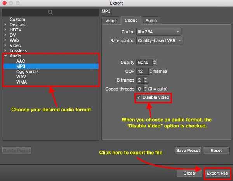This screenshot has height=181, width=233.
Task: Decrease Quality with the down stepper arrow
Action: click(x=155, y=64)
